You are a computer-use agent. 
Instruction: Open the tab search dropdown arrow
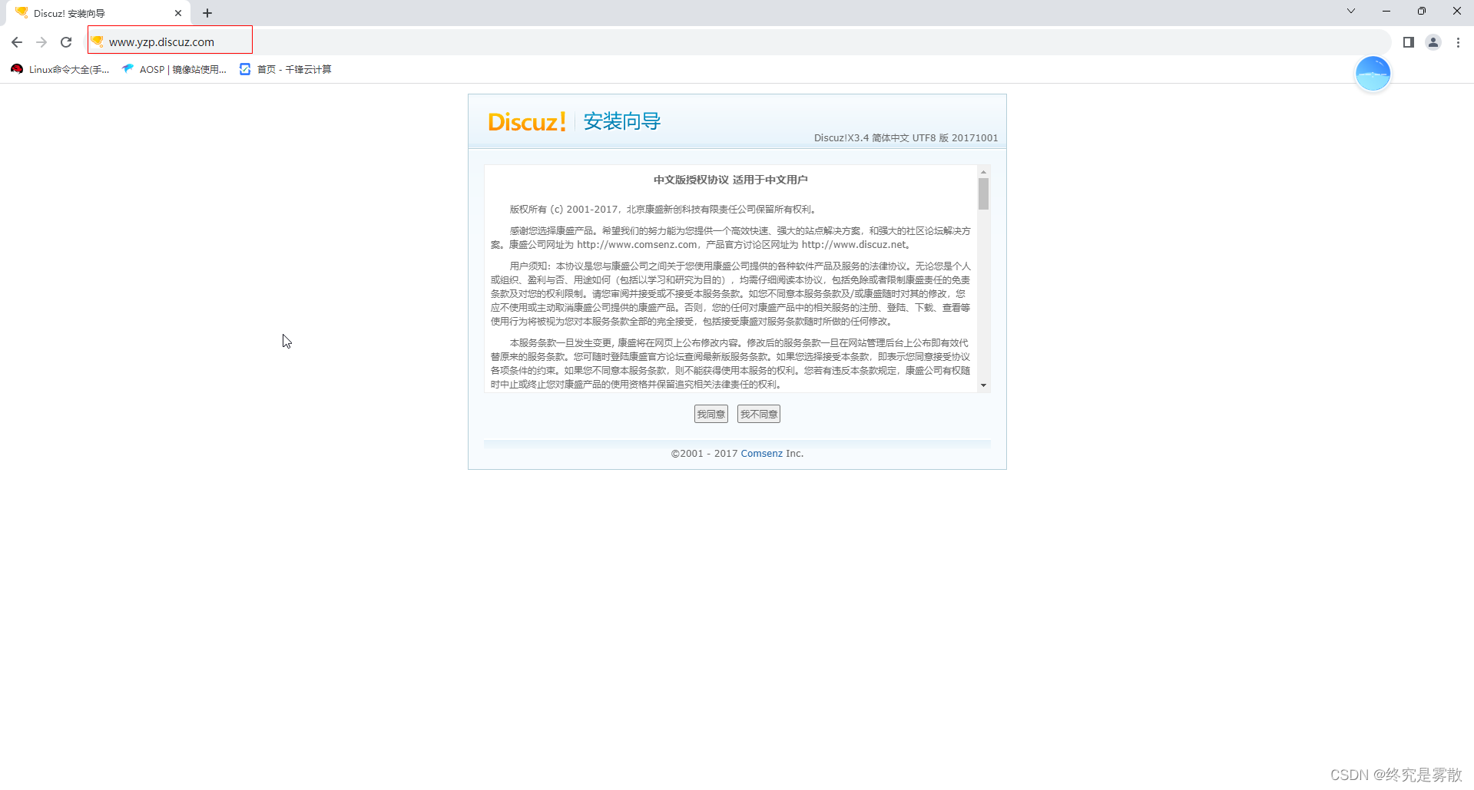point(1351,11)
